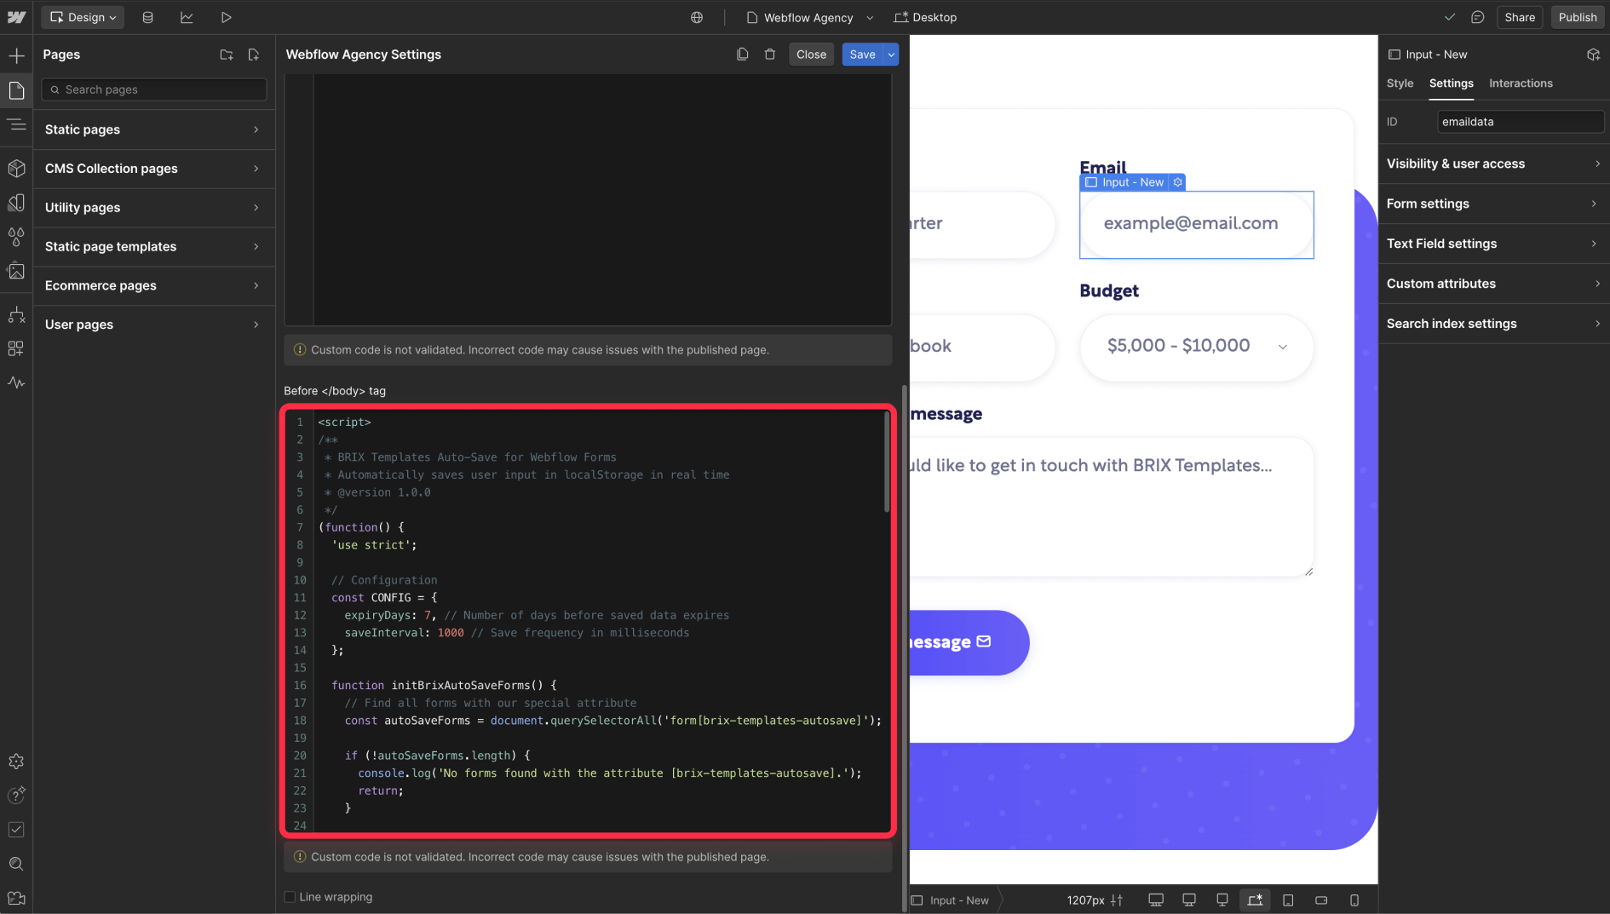
Task: Open the Help question icon
Action: pyautogui.click(x=16, y=796)
